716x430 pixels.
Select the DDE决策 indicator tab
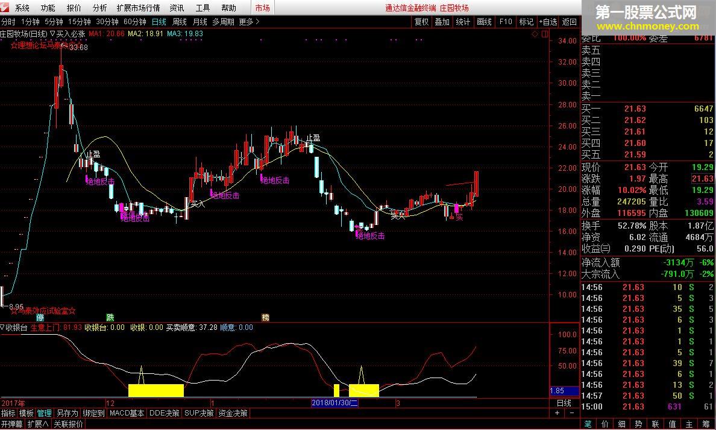(x=165, y=413)
